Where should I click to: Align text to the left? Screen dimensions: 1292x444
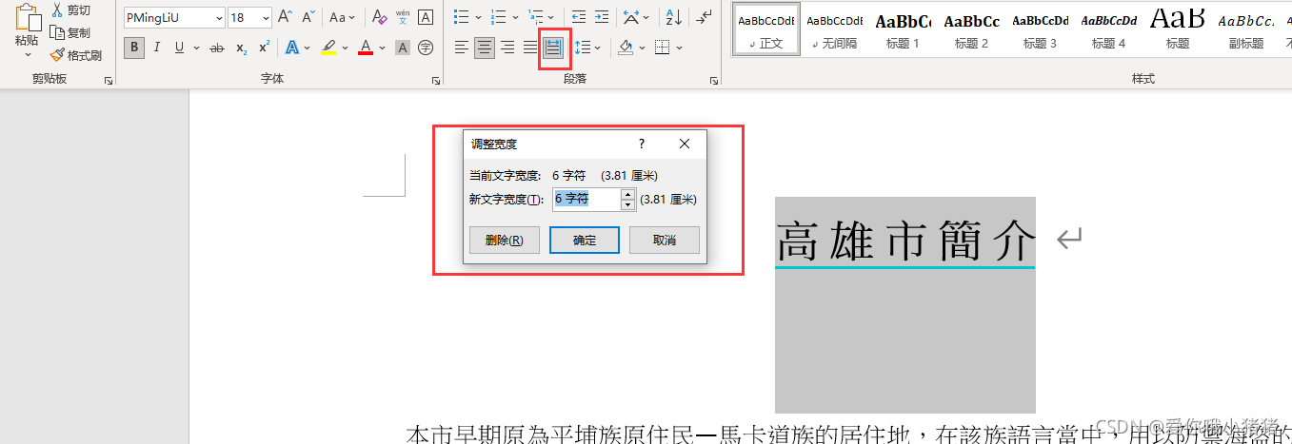tap(462, 48)
